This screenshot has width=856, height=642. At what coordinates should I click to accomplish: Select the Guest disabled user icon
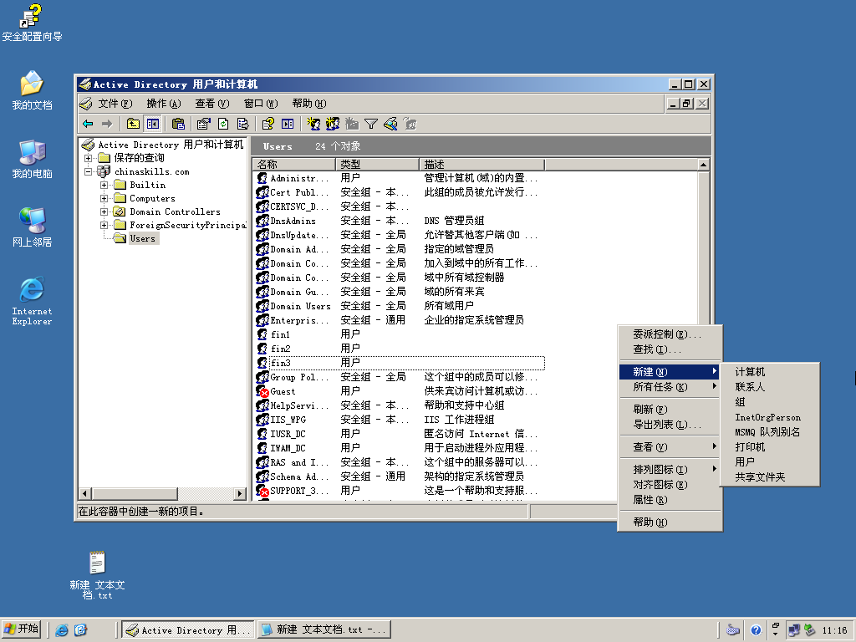tap(262, 391)
